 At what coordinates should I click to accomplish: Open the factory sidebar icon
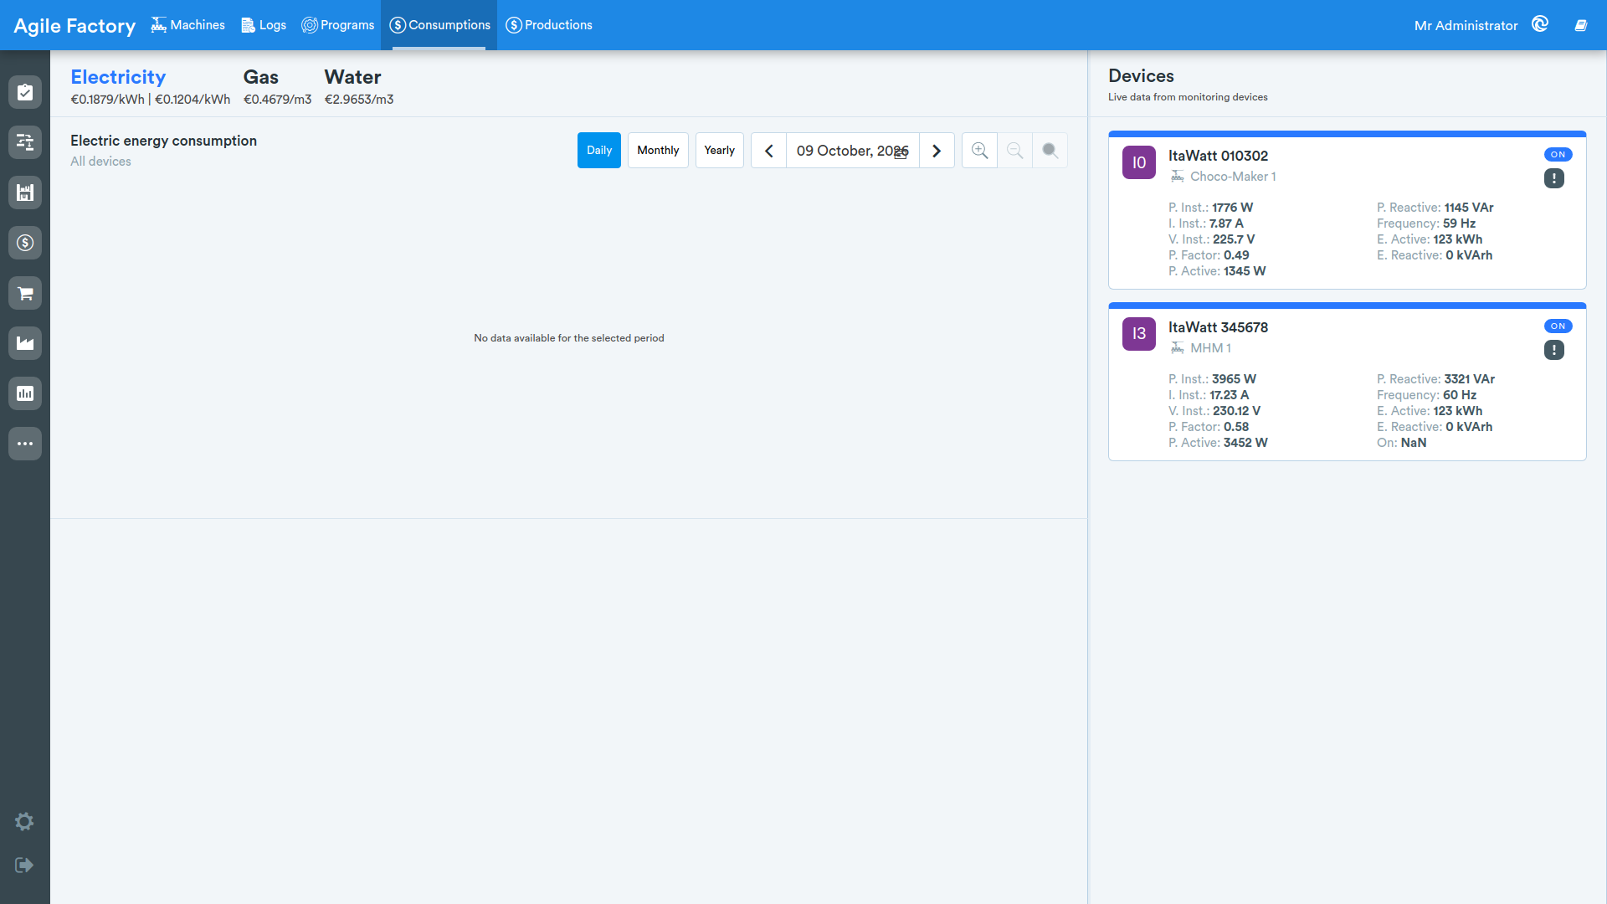coord(25,343)
